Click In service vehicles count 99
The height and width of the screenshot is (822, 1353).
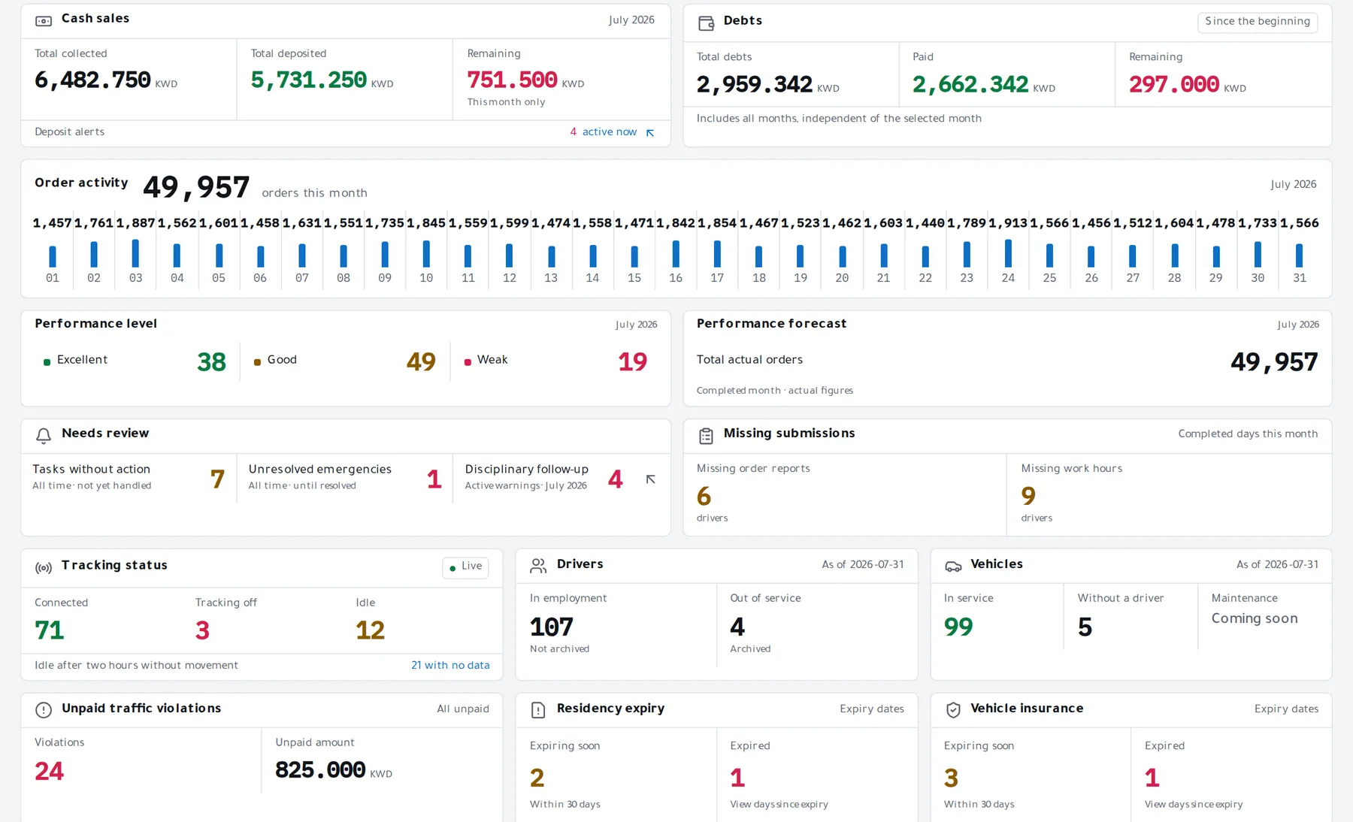tap(958, 627)
